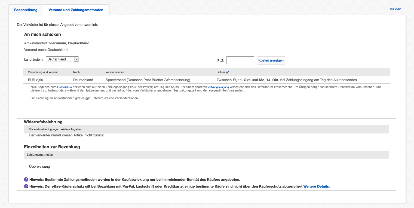Click the Einzelheiten zur Bezahlung heading

pyautogui.click(x=52, y=147)
